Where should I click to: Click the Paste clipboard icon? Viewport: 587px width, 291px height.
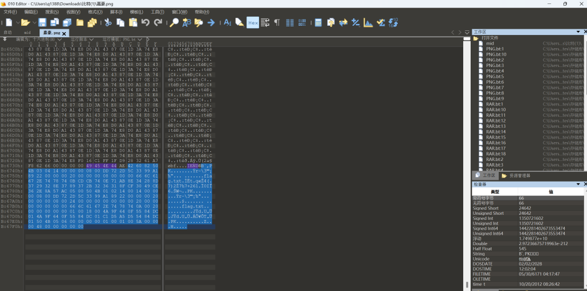pyautogui.click(x=132, y=22)
